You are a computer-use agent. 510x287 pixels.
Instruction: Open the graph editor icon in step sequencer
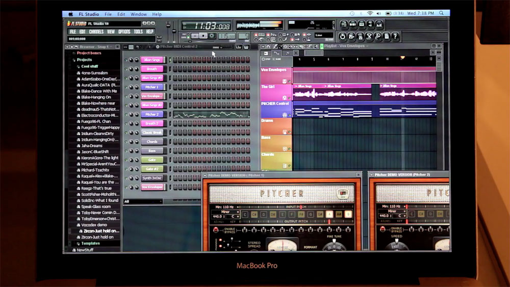tap(238, 47)
